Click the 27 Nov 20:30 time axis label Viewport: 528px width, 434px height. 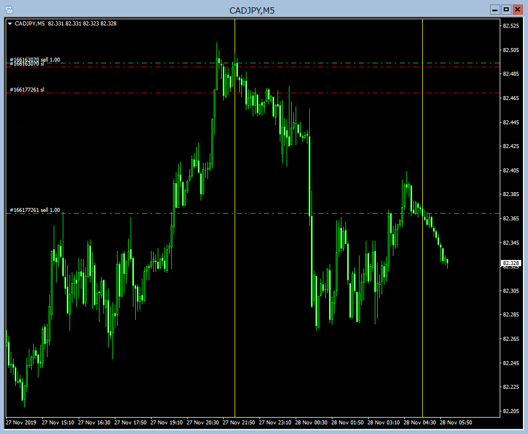coord(203,423)
